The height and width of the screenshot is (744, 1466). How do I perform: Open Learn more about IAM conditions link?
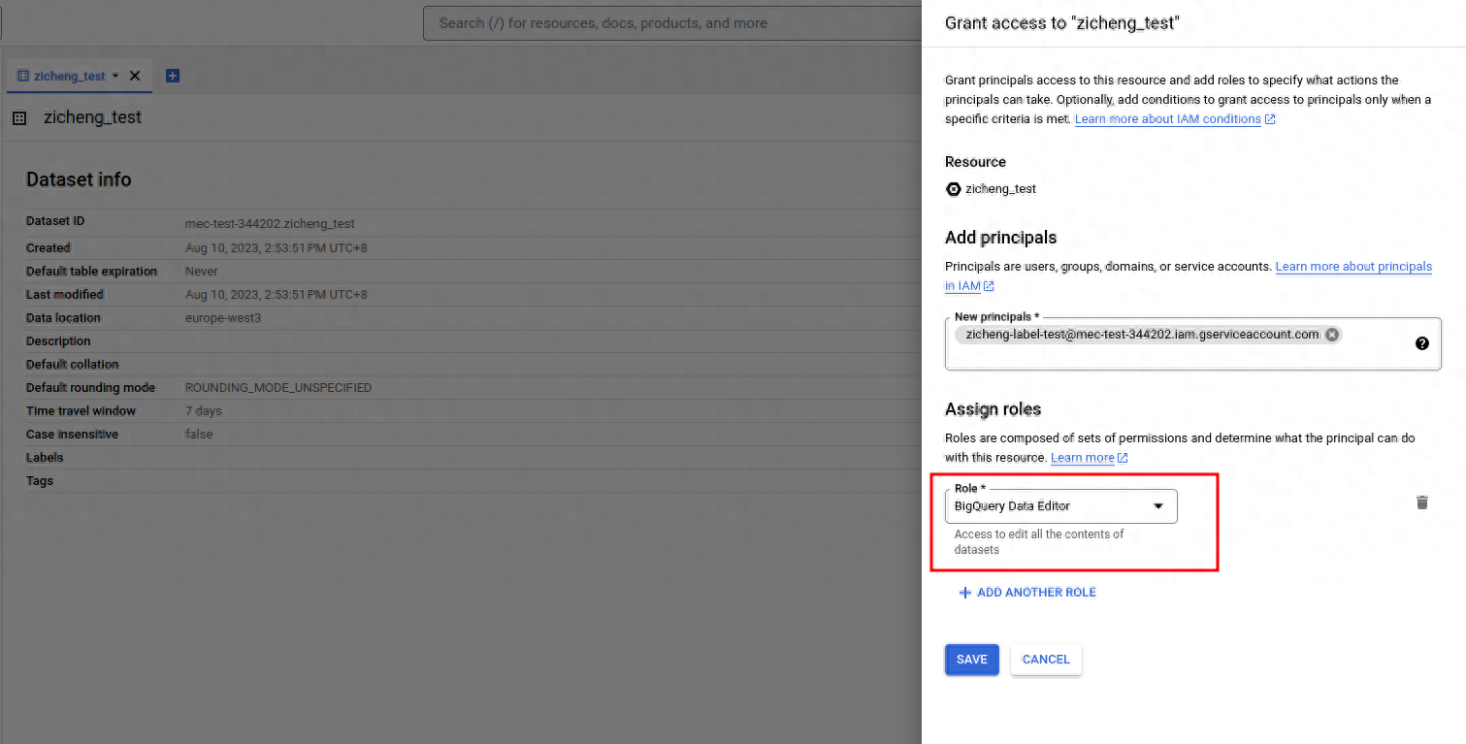(1175, 119)
